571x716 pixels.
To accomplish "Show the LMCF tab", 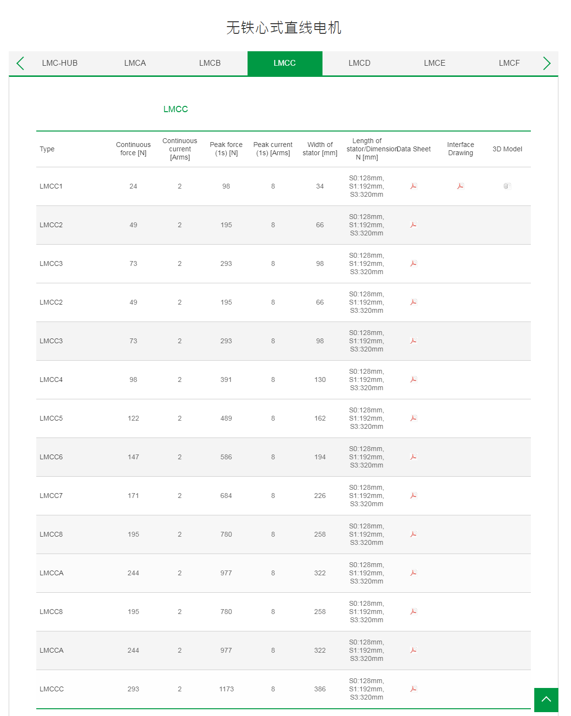I will (509, 63).
